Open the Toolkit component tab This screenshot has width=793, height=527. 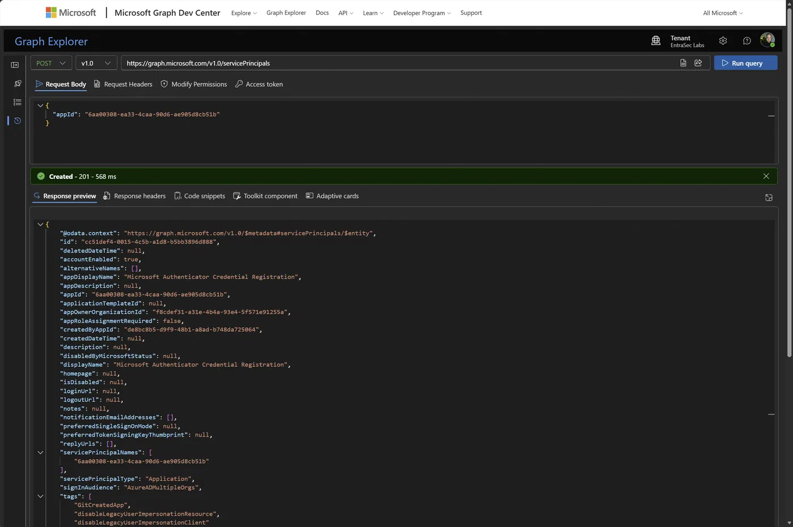click(x=265, y=196)
